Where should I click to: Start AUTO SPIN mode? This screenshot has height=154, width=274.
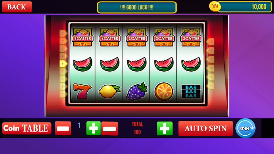pos(206,128)
